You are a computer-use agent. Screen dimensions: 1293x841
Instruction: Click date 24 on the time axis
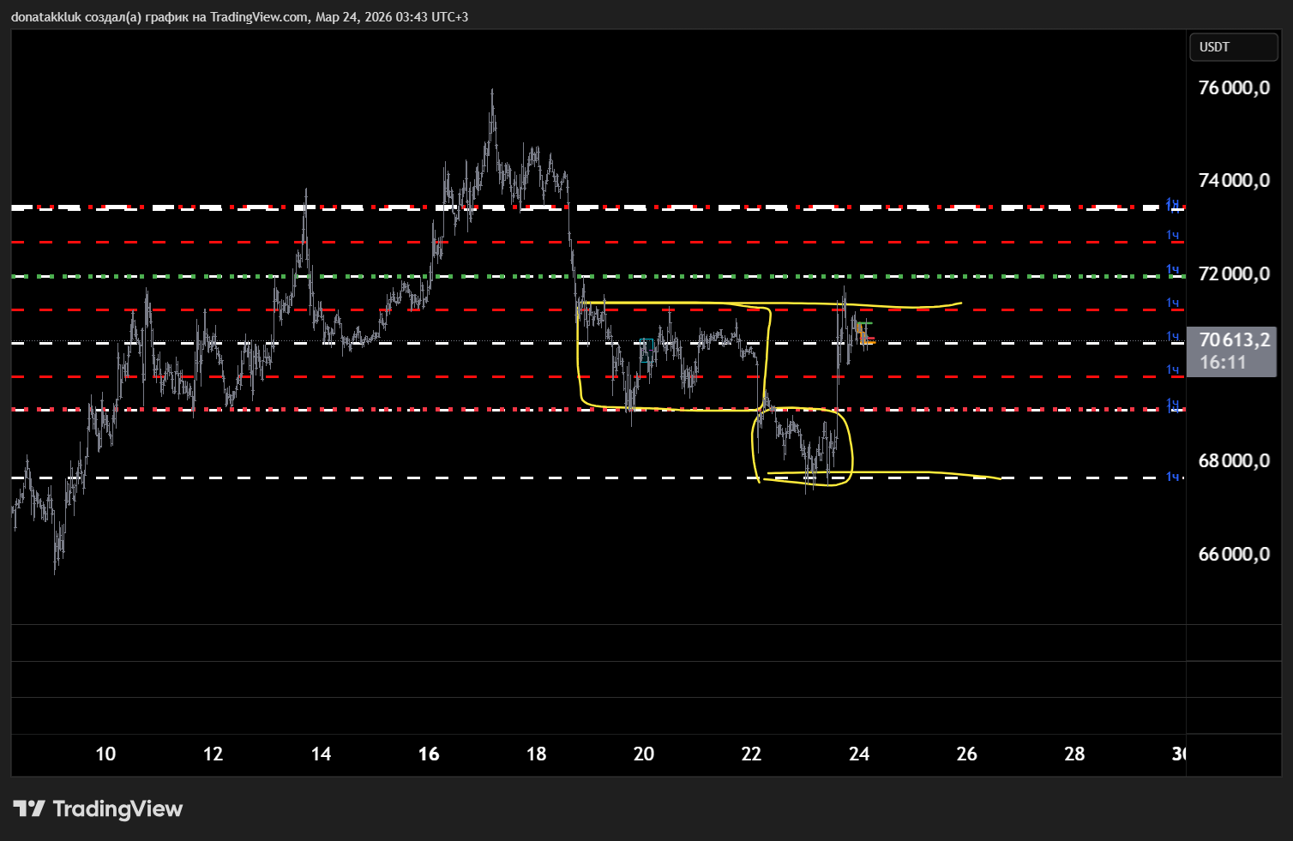pyautogui.click(x=858, y=754)
